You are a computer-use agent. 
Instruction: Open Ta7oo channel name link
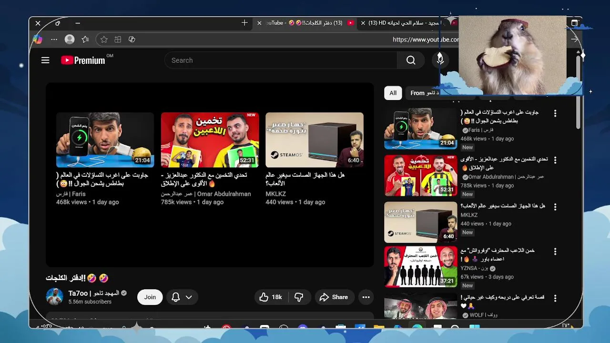93,293
